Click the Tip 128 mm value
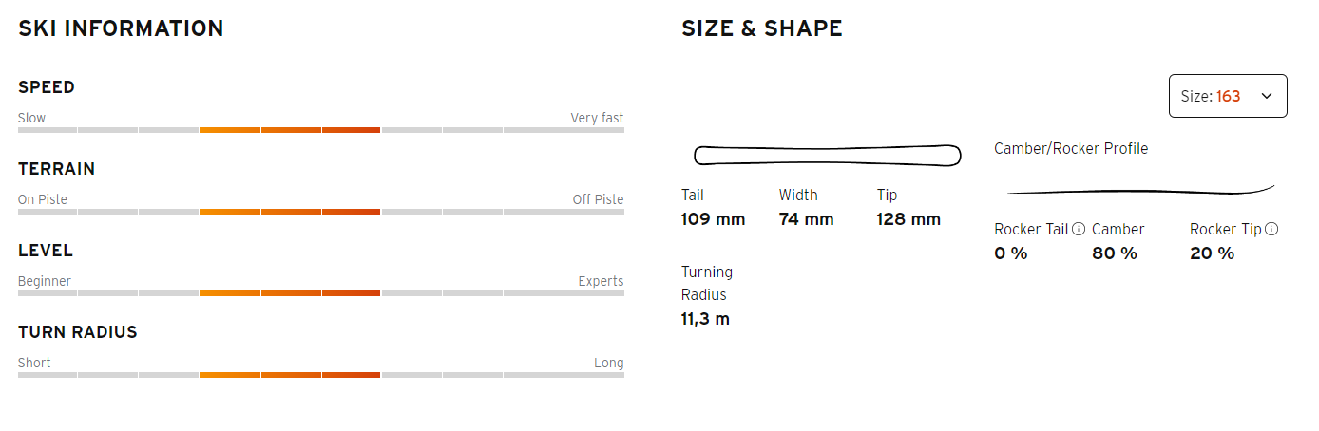 (x=908, y=219)
